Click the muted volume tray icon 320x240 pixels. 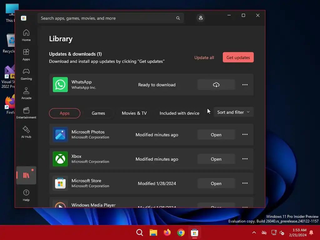coord(282,232)
